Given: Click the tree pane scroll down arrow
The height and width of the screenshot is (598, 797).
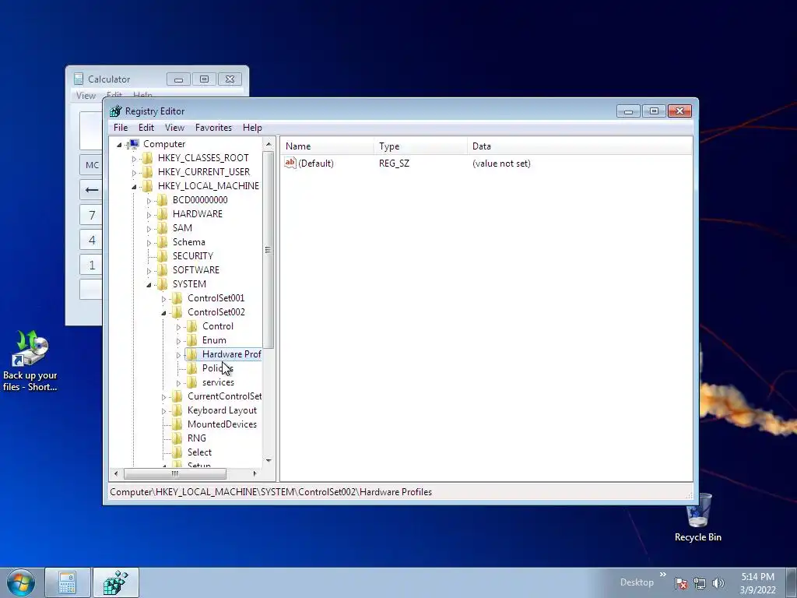Looking at the screenshot, I should pyautogui.click(x=269, y=460).
